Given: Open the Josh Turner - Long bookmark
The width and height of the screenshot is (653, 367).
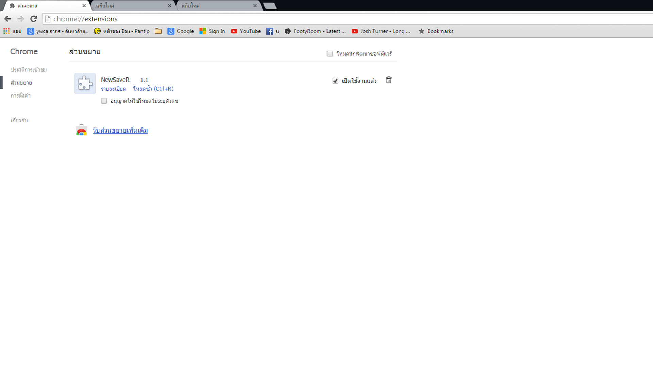Looking at the screenshot, I should click(x=381, y=31).
